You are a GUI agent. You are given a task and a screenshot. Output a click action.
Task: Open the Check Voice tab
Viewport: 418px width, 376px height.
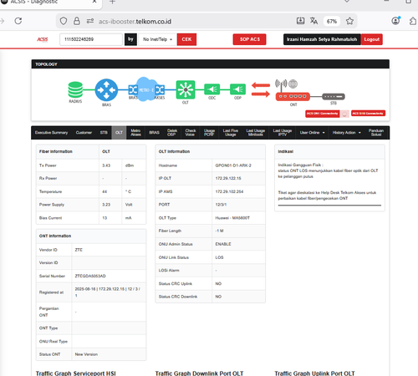(191, 133)
